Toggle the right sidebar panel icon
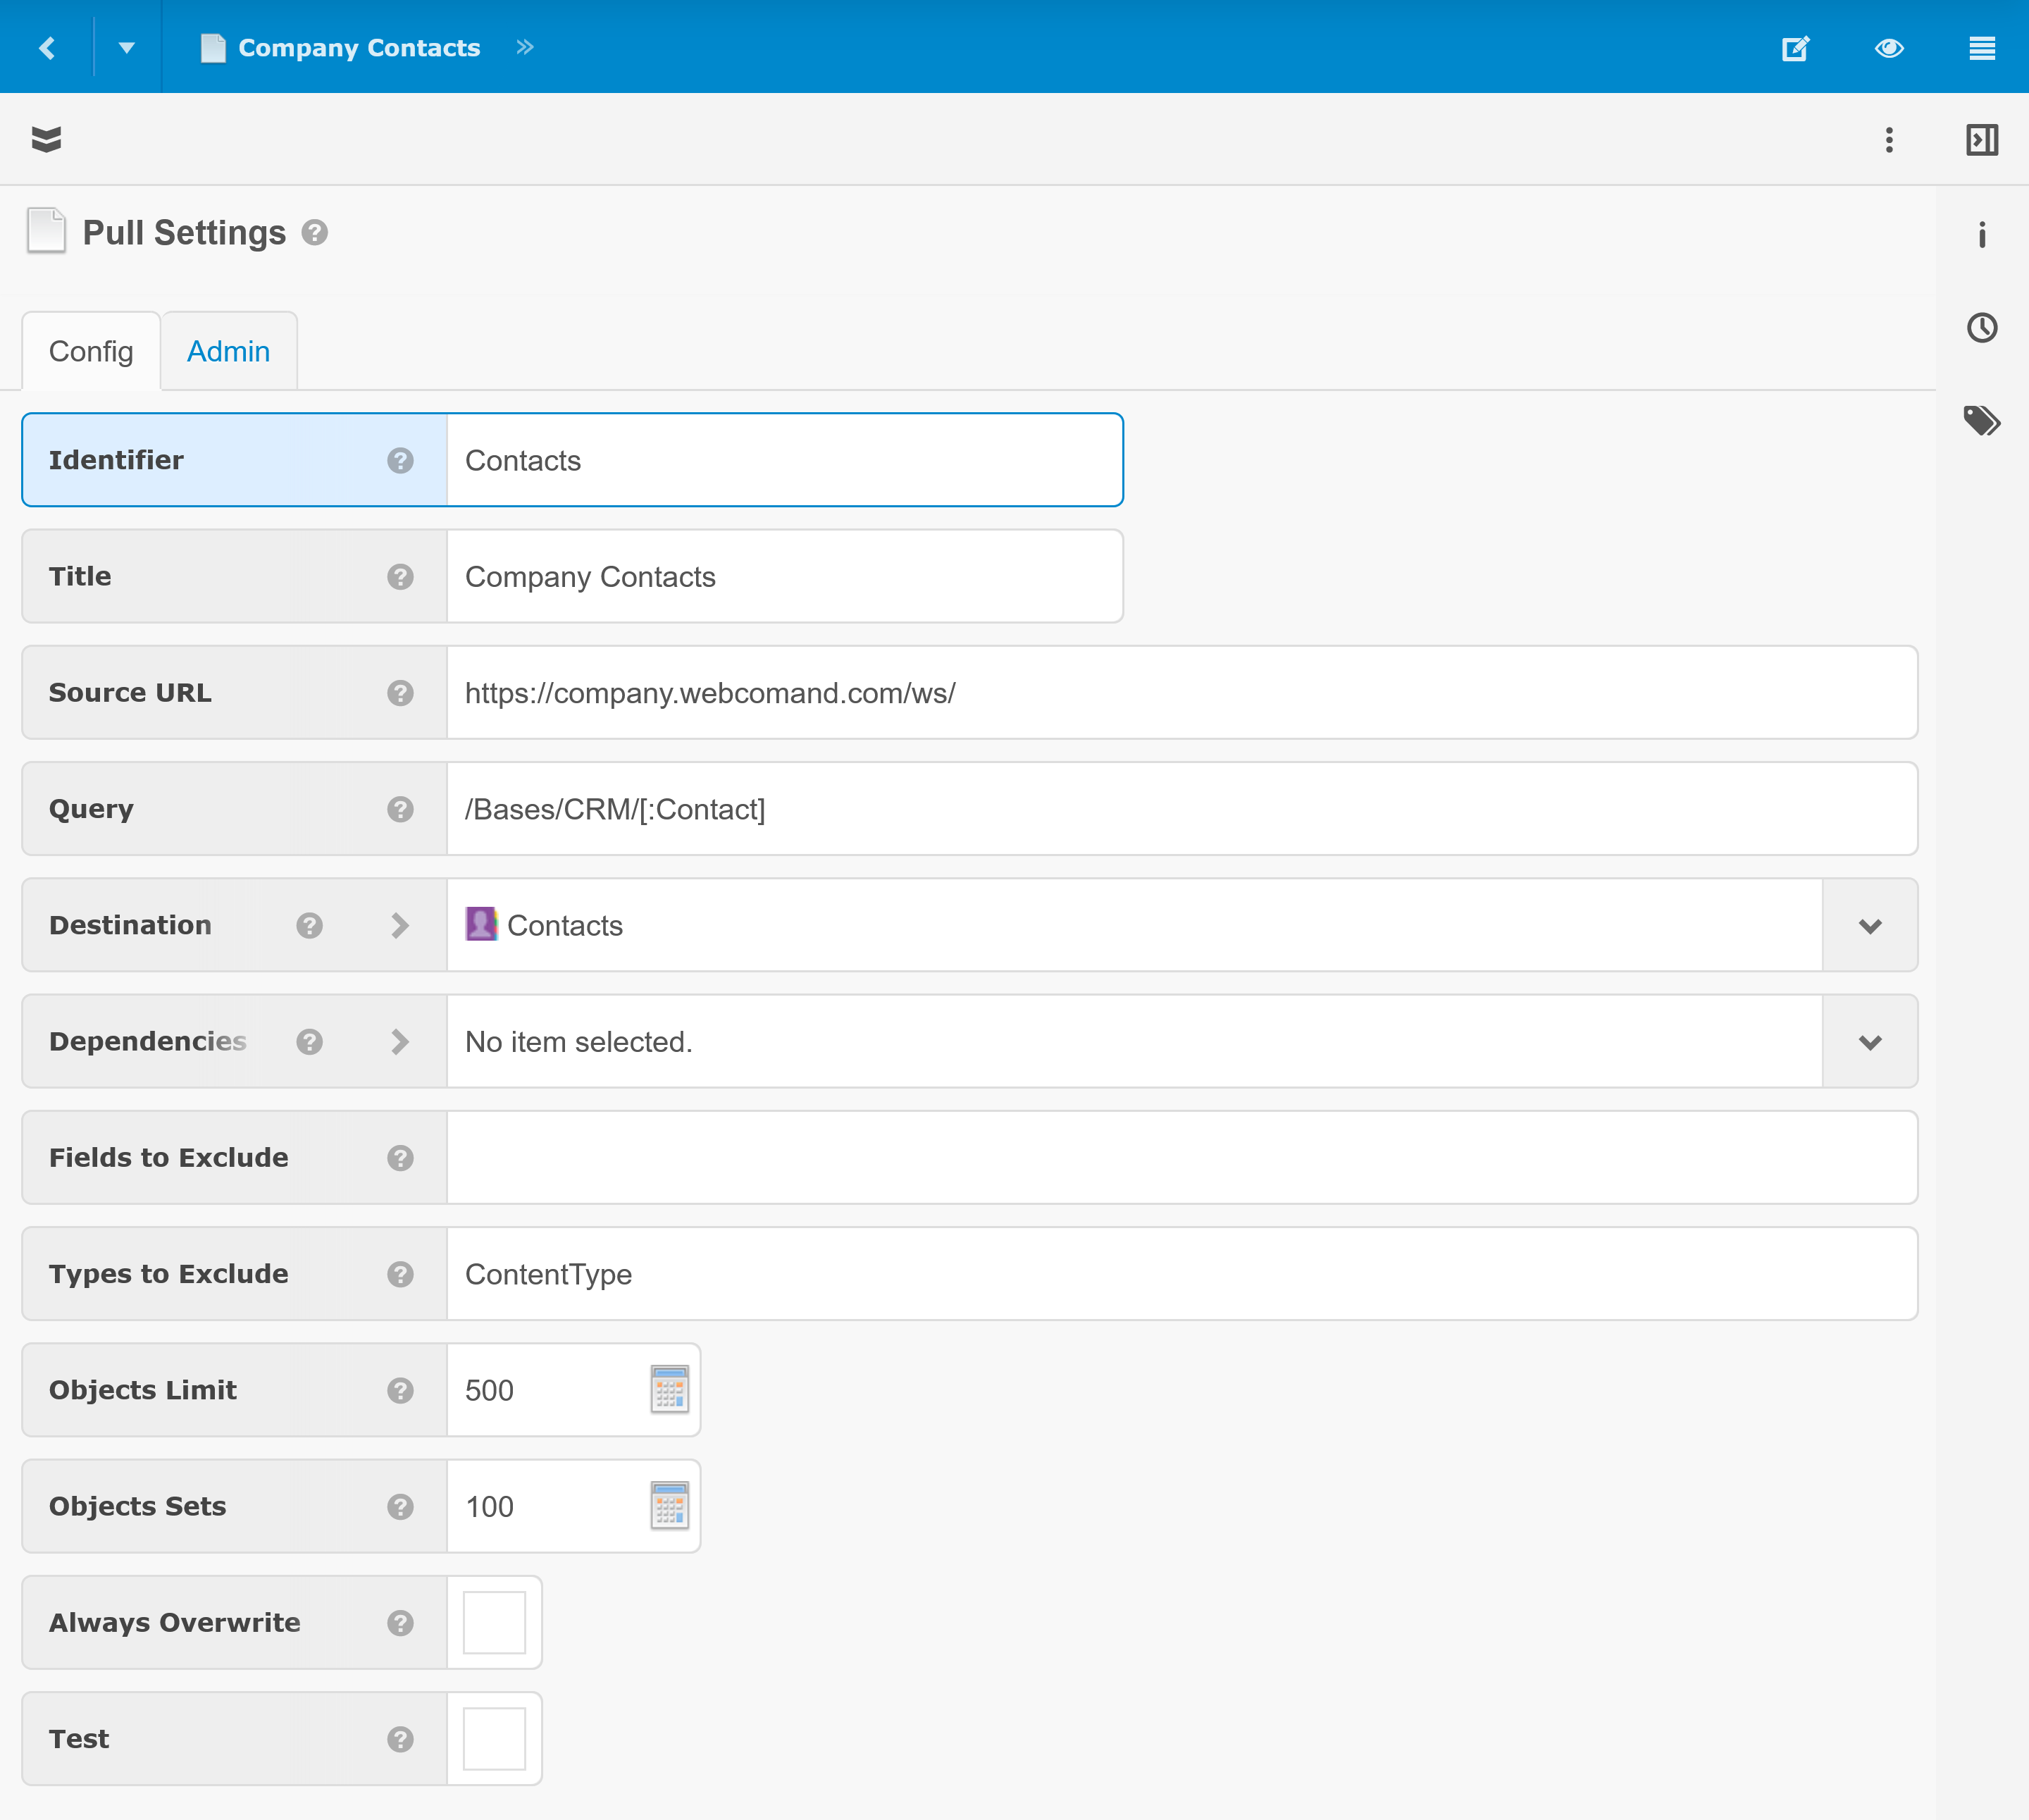The width and height of the screenshot is (2029, 1820). [1981, 140]
